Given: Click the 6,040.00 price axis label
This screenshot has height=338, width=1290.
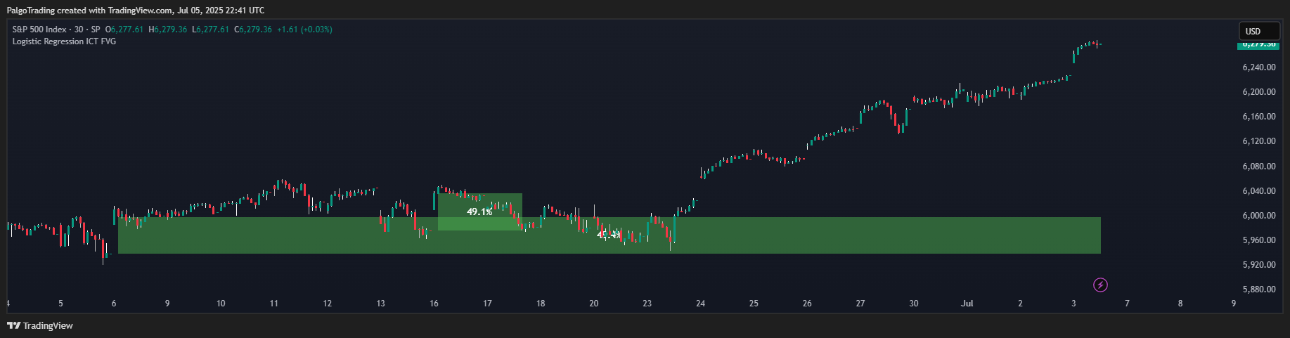Looking at the screenshot, I should (1259, 191).
